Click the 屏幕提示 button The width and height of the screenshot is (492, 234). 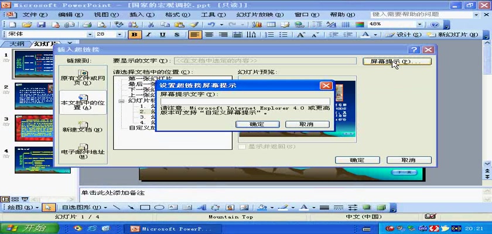click(397, 61)
